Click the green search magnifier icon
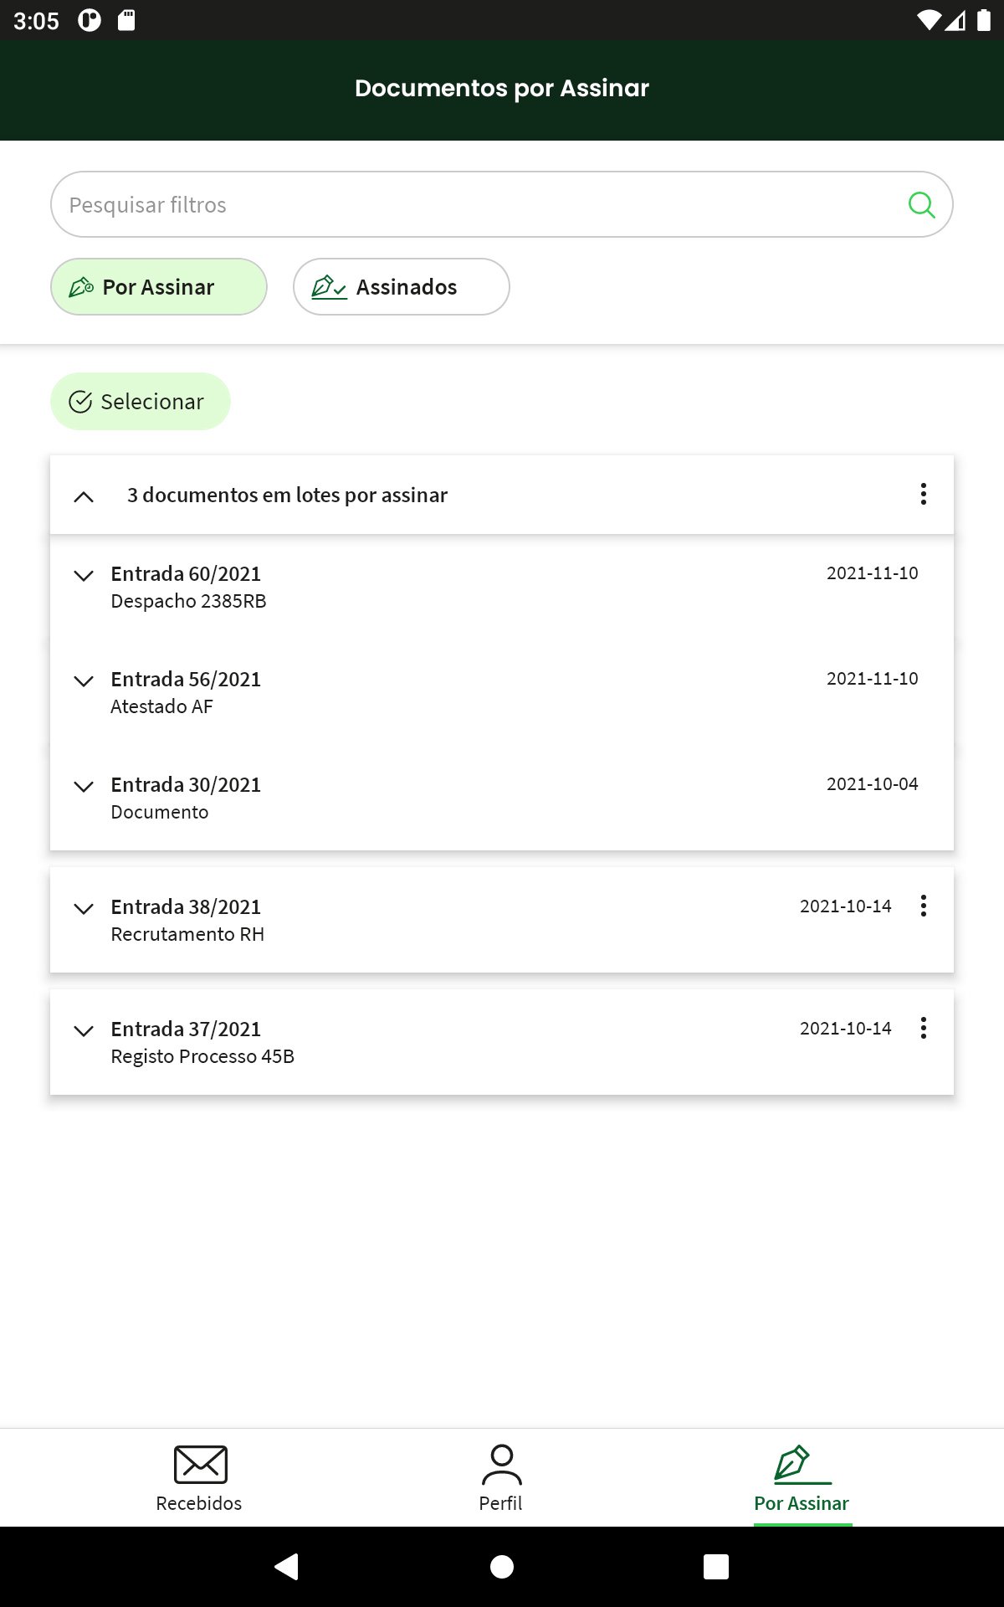Viewport: 1004px width, 1607px height. [x=921, y=204]
